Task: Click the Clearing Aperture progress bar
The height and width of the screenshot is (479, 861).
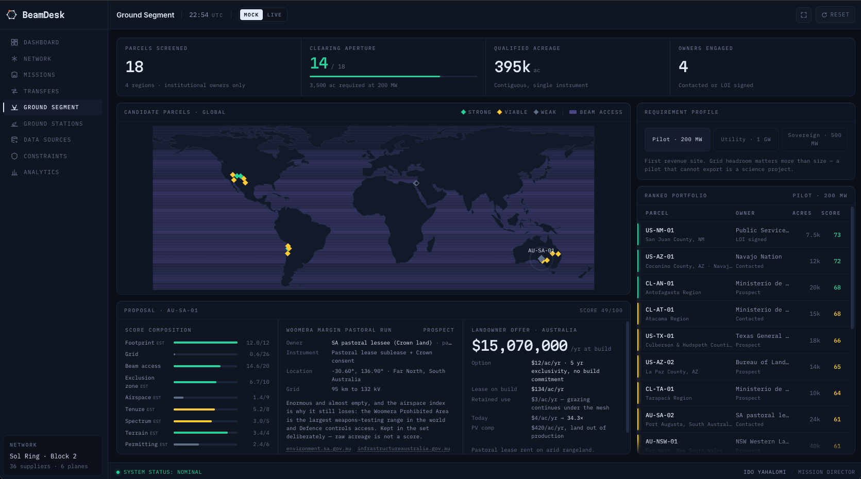Action: click(393, 76)
